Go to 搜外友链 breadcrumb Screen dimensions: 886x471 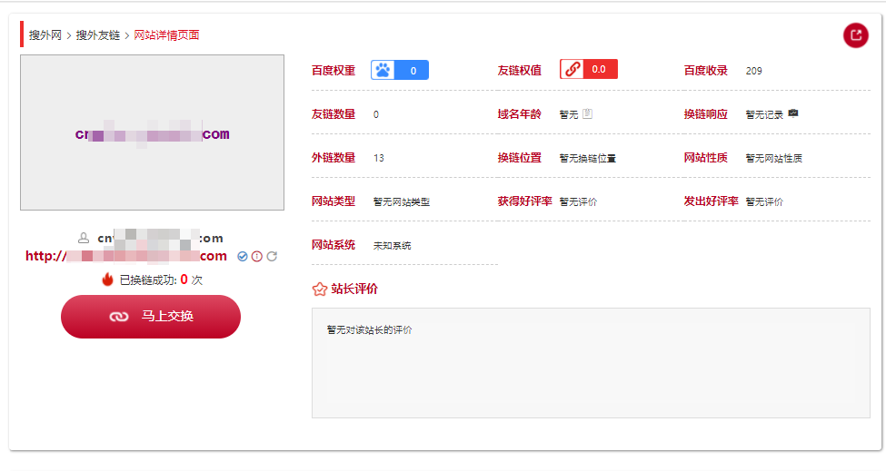tap(97, 35)
